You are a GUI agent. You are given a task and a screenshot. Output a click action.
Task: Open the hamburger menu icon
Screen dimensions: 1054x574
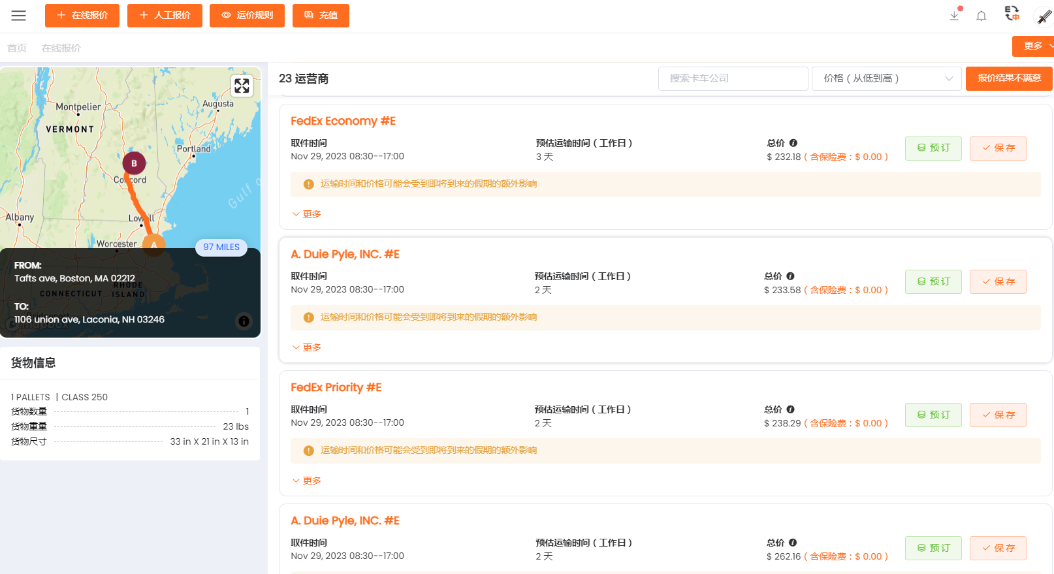point(18,16)
